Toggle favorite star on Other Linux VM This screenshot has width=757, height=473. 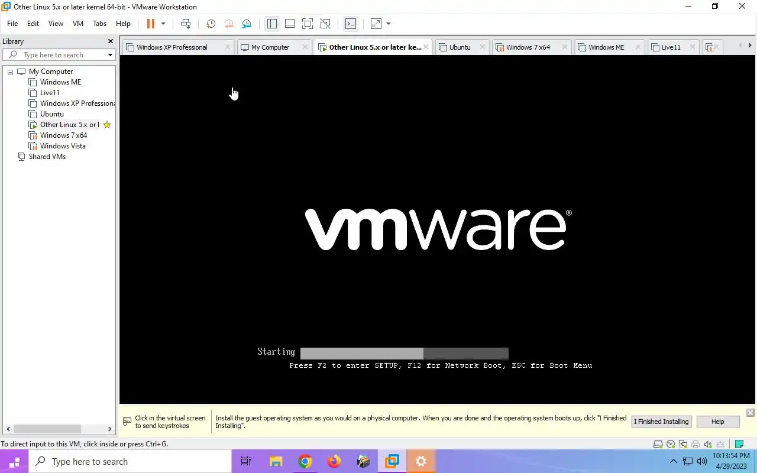point(107,125)
